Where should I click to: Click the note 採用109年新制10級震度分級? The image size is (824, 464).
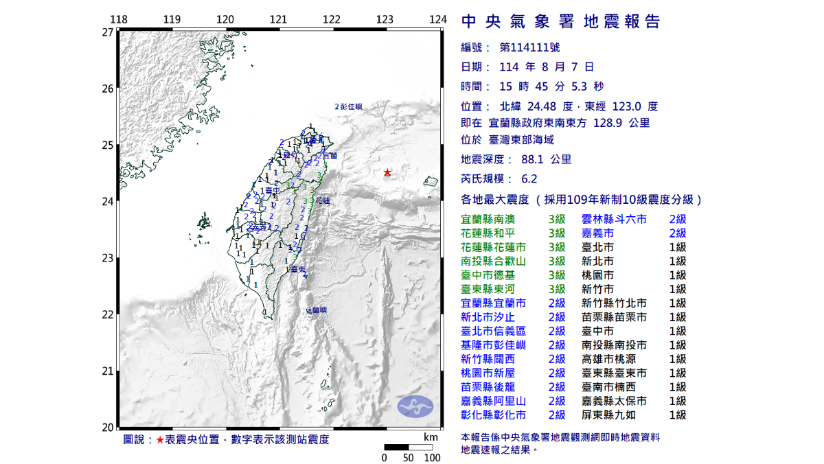(x=619, y=200)
